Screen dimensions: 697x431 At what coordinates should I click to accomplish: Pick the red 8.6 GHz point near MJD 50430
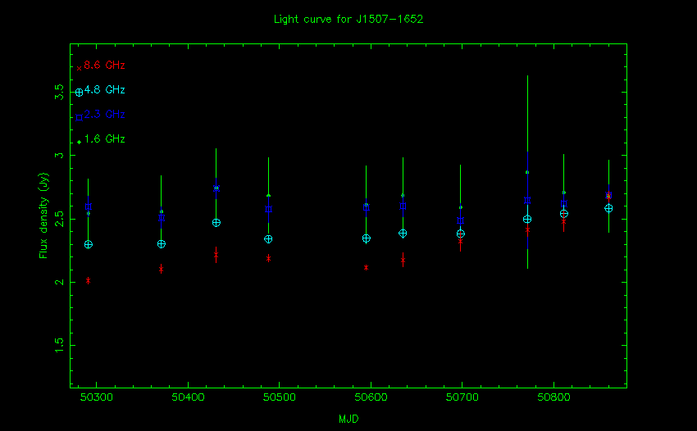pos(216,255)
